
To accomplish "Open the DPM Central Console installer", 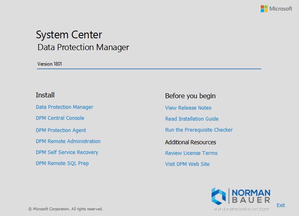I will [60, 118].
